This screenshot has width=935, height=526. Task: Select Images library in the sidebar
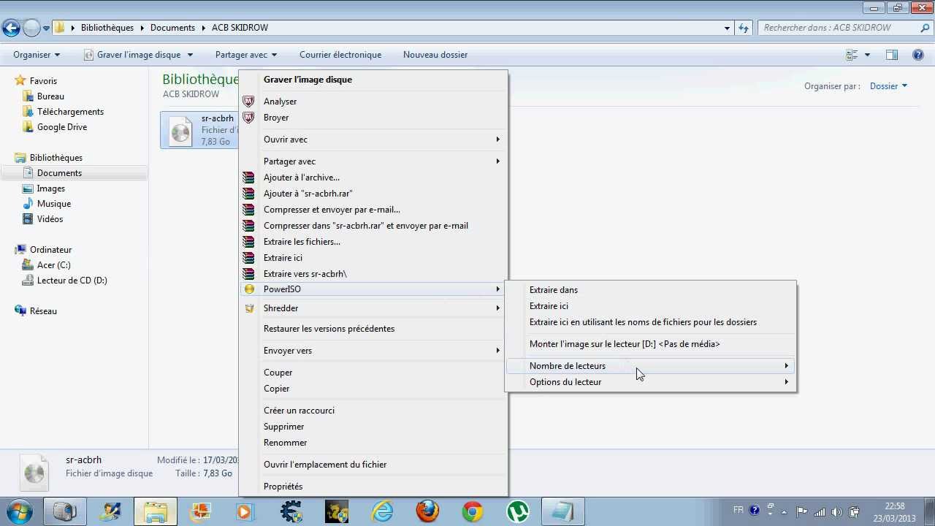[51, 188]
